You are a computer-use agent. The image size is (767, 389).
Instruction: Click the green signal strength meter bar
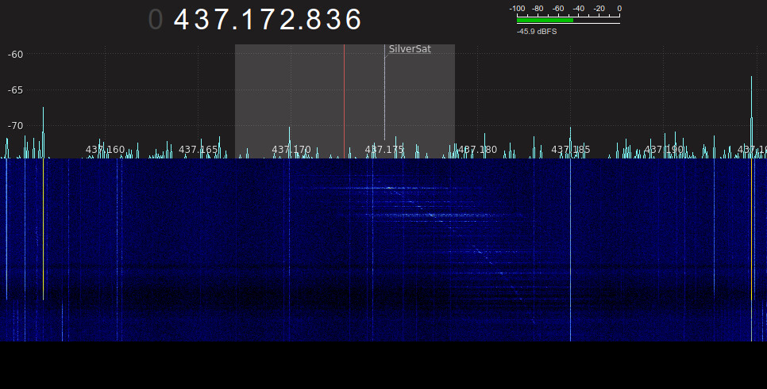coord(545,21)
